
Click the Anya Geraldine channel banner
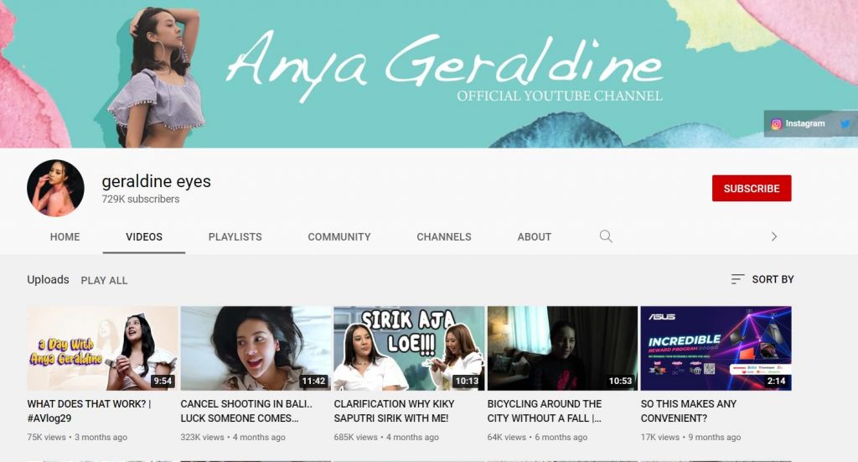429,74
